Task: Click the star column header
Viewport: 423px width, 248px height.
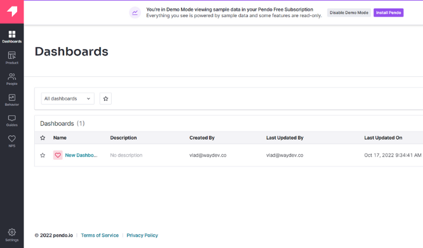Action: click(43, 138)
